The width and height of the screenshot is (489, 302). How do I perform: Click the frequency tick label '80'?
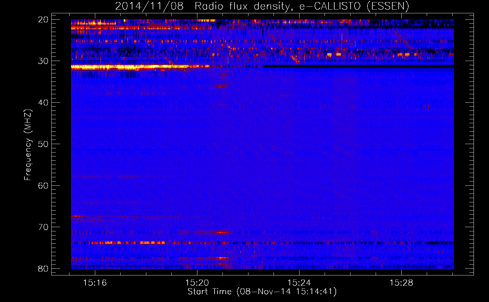pyautogui.click(x=44, y=268)
